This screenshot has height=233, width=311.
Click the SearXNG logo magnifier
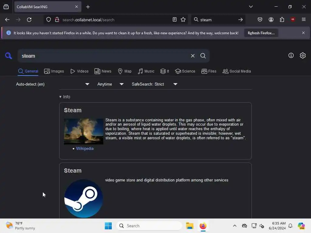(x=9, y=56)
